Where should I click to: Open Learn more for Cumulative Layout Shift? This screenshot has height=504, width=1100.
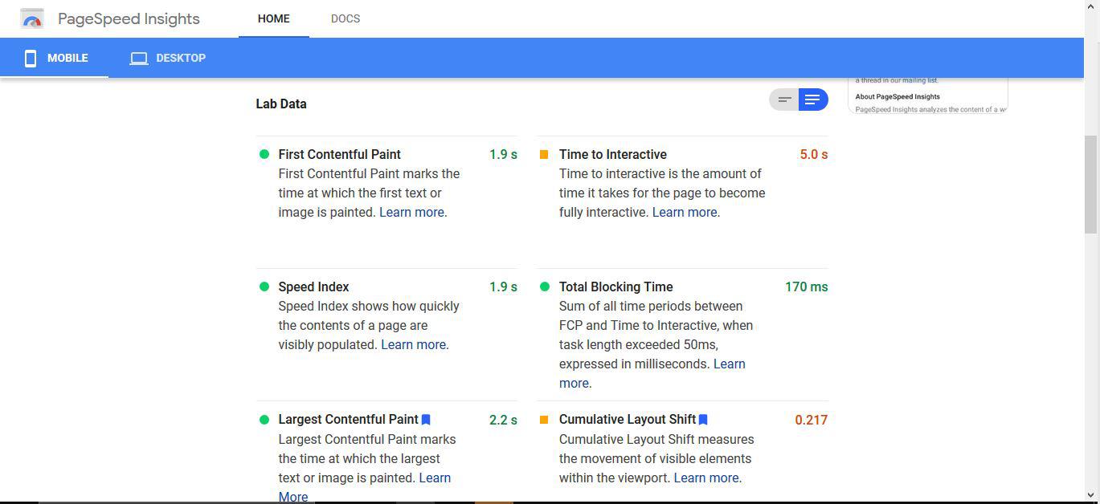click(706, 478)
